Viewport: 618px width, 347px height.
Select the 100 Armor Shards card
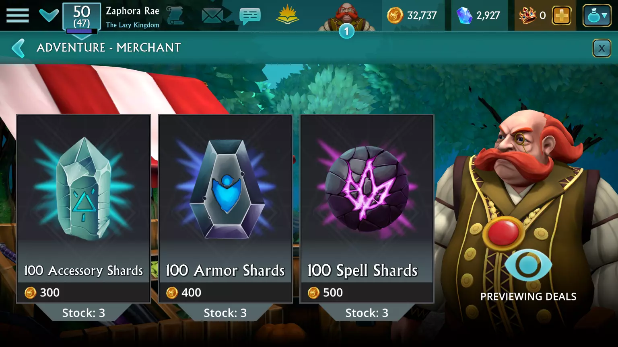click(x=225, y=209)
